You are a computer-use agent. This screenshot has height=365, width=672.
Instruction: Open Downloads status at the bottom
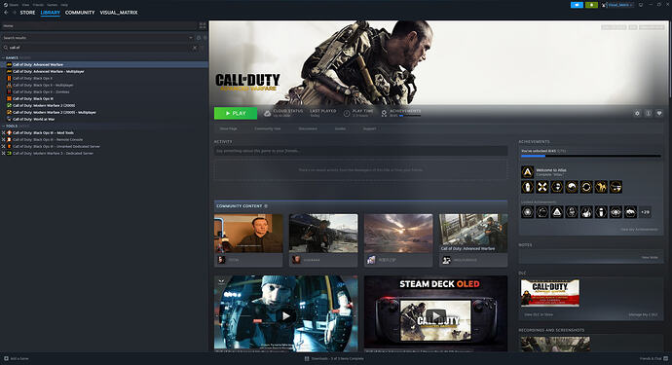point(334,358)
